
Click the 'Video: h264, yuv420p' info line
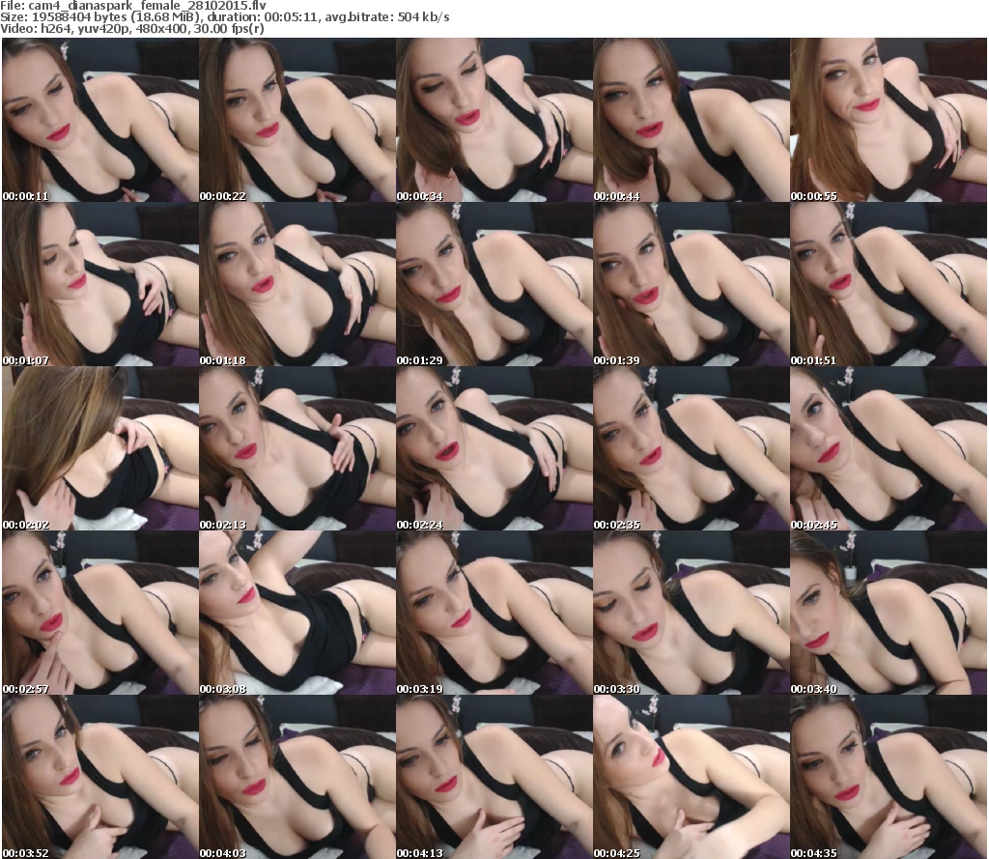click(131, 29)
